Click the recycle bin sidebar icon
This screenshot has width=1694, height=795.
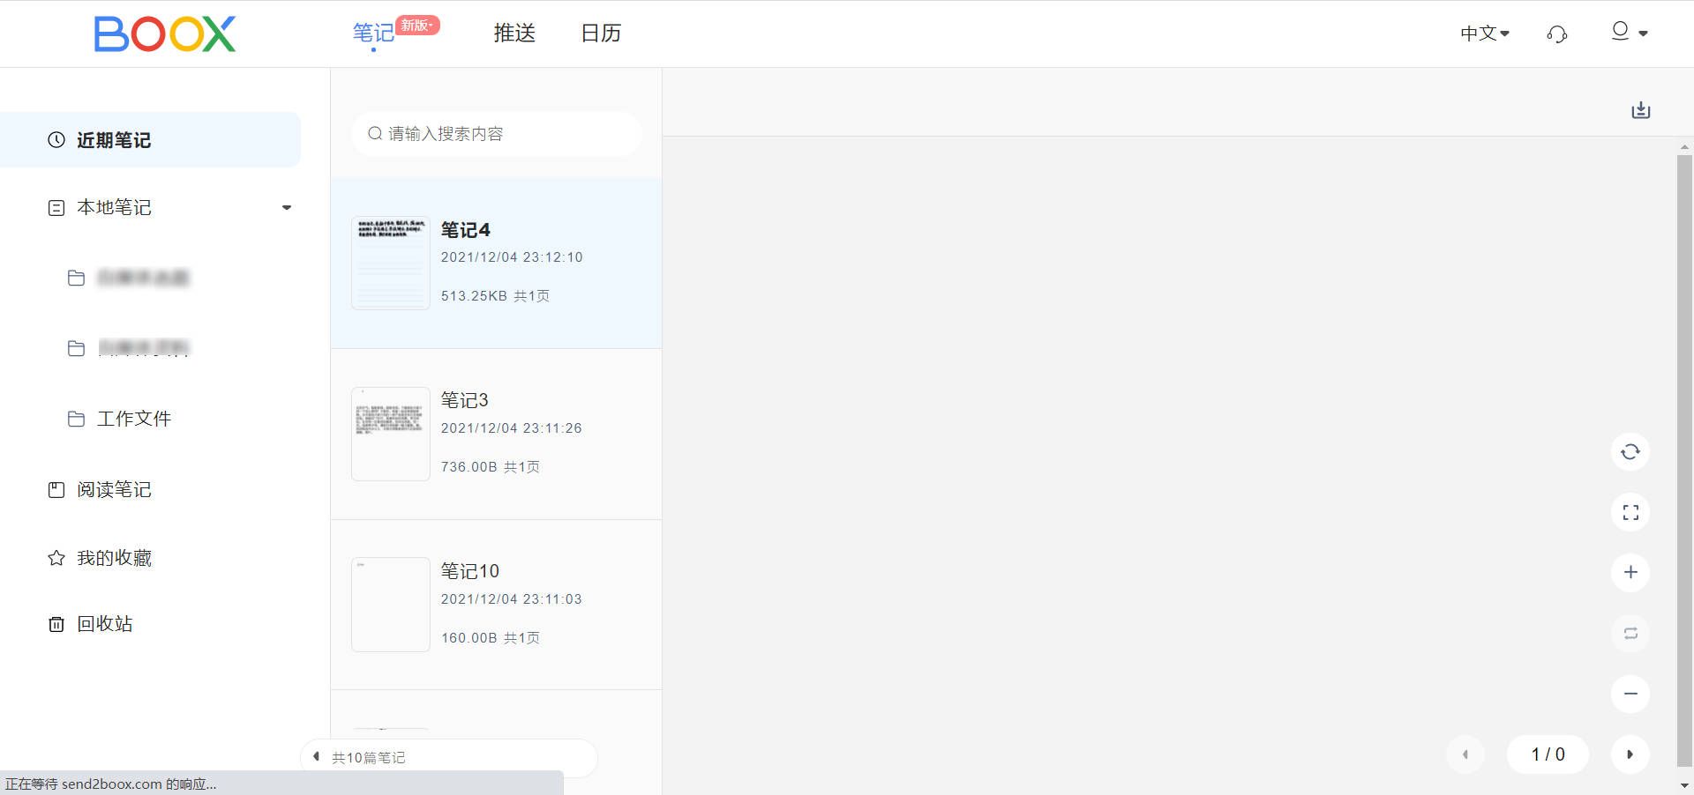[56, 624]
